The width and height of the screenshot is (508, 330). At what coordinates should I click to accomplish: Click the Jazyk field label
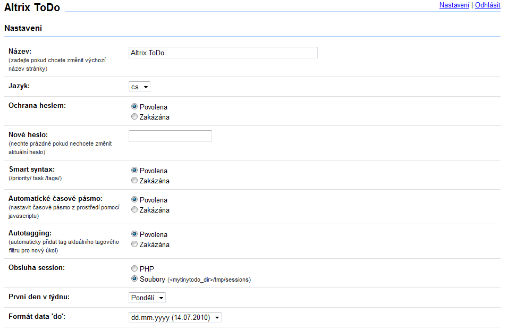[x=19, y=85]
